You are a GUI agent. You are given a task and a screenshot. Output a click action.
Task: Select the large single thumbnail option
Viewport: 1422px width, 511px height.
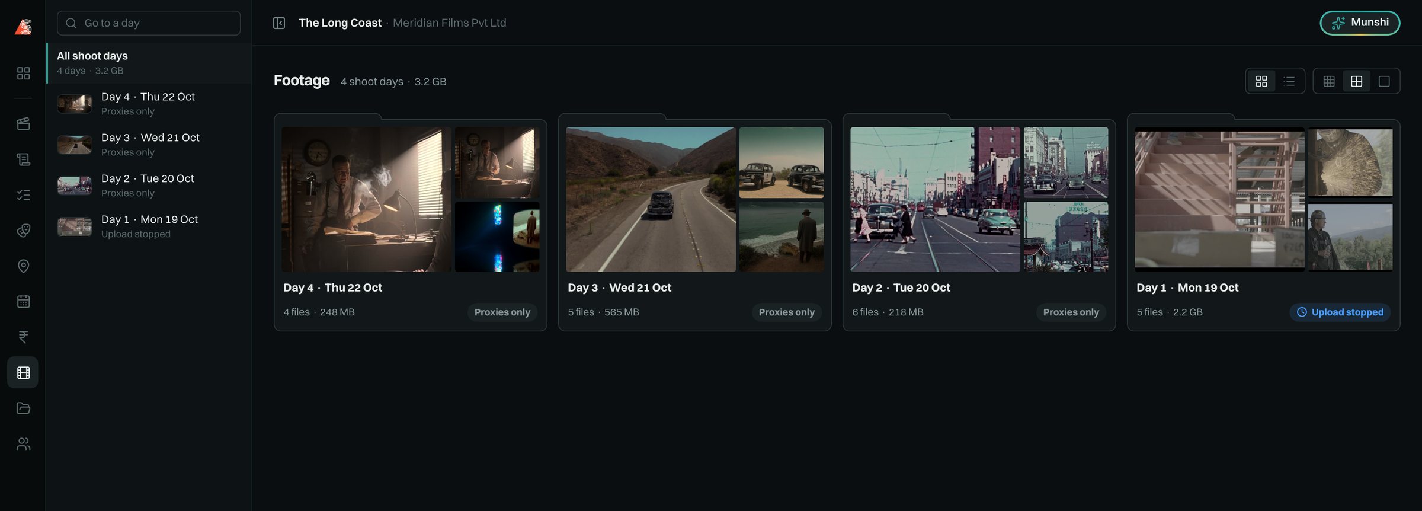click(1384, 81)
